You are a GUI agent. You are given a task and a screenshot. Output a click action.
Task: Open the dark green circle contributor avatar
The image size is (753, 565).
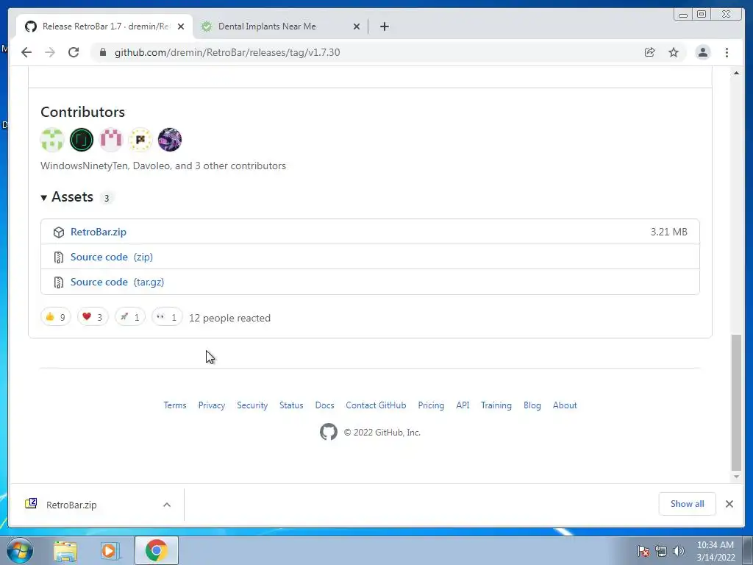[82, 140]
